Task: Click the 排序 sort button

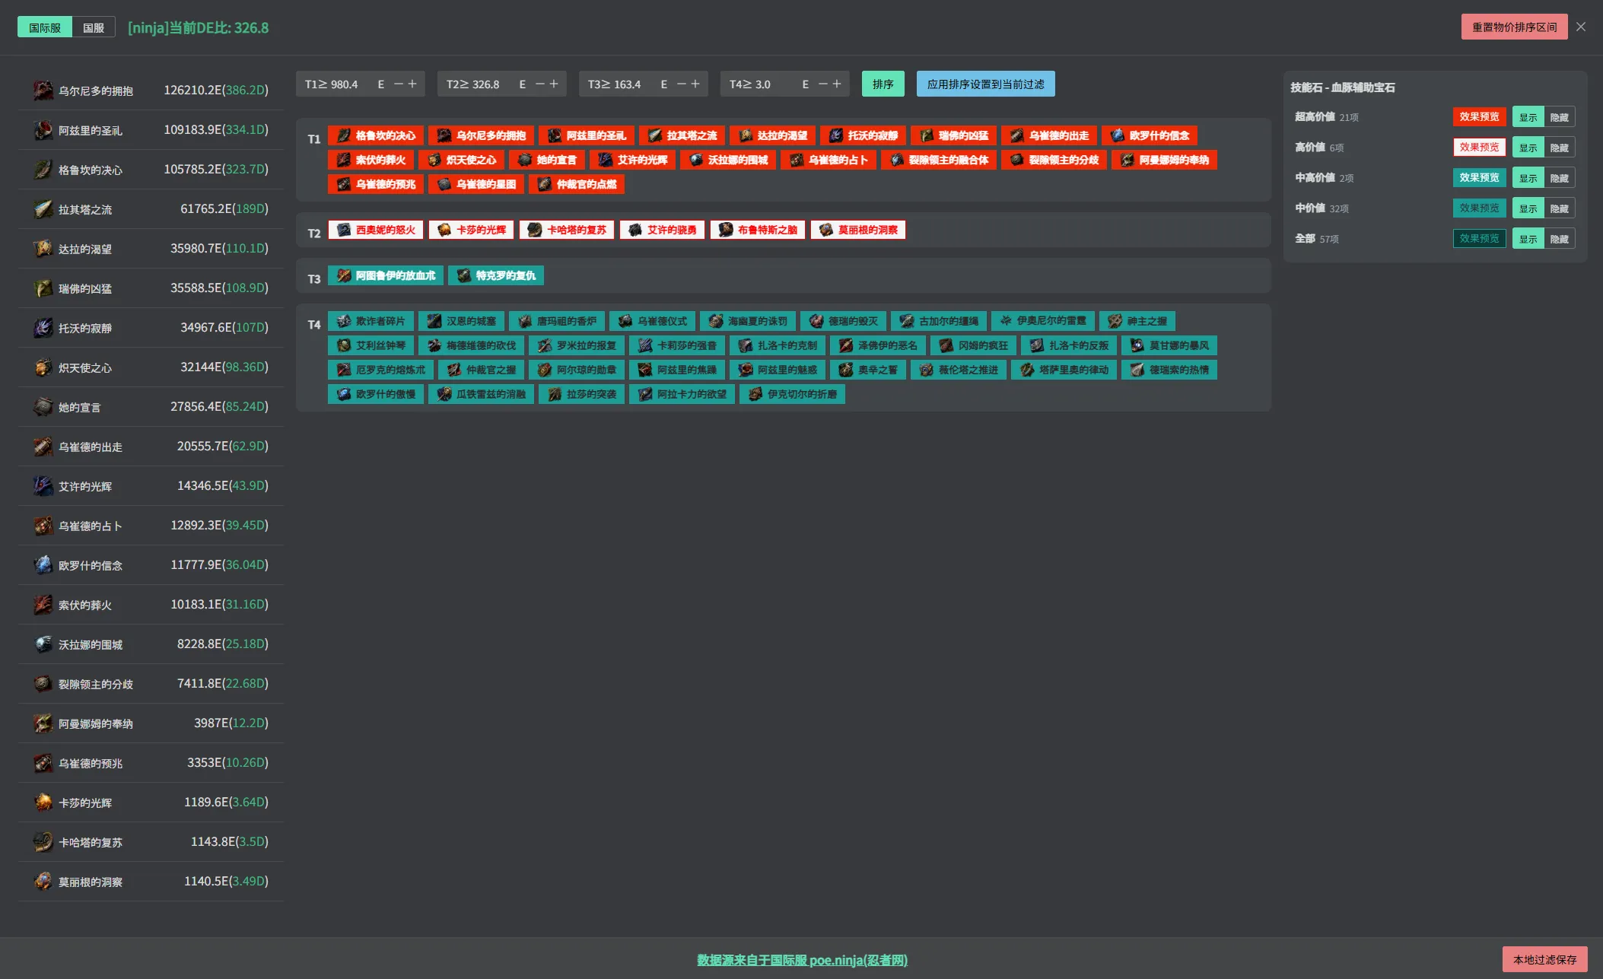Action: pyautogui.click(x=883, y=84)
